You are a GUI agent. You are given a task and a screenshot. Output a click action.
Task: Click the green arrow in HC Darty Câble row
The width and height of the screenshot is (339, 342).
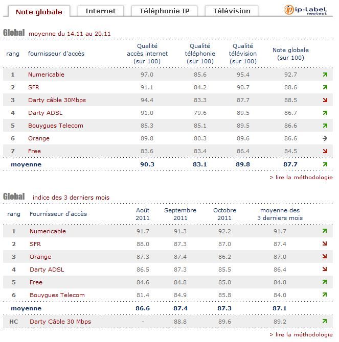pos(325,322)
